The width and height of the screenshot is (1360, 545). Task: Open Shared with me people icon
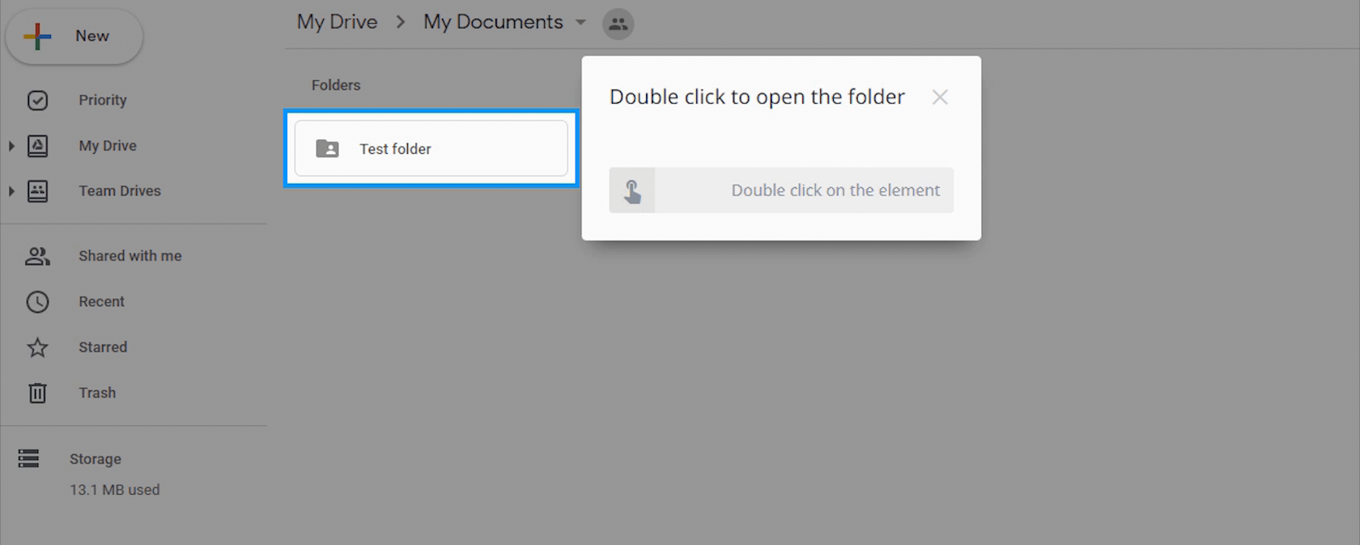click(37, 256)
